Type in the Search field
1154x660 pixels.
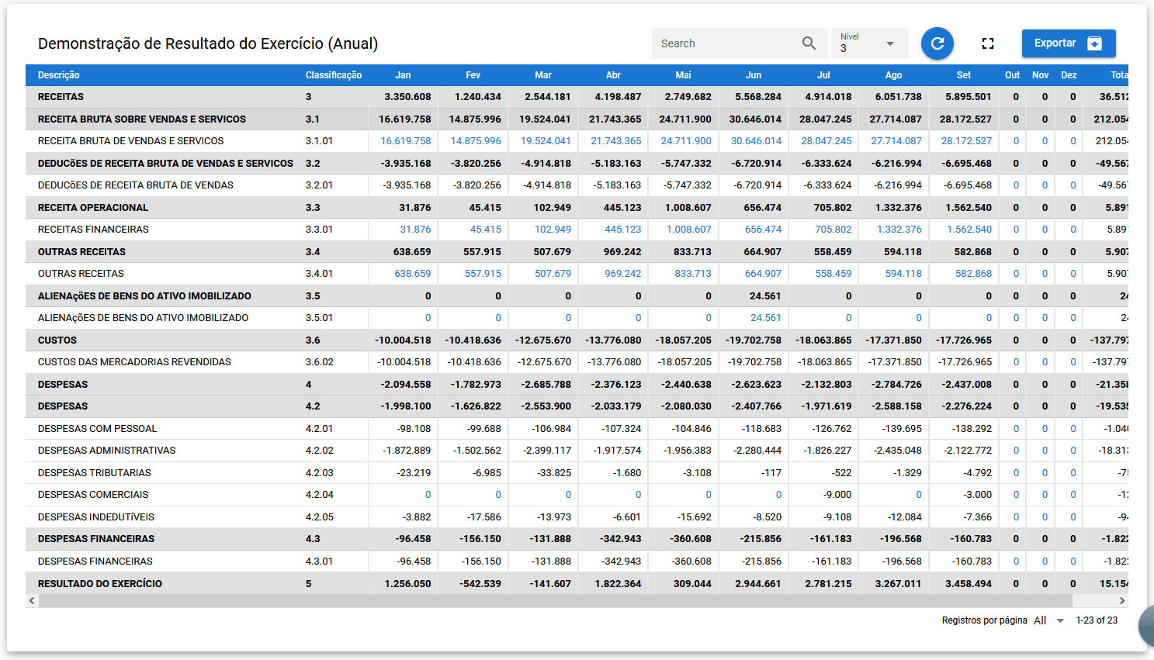point(726,43)
